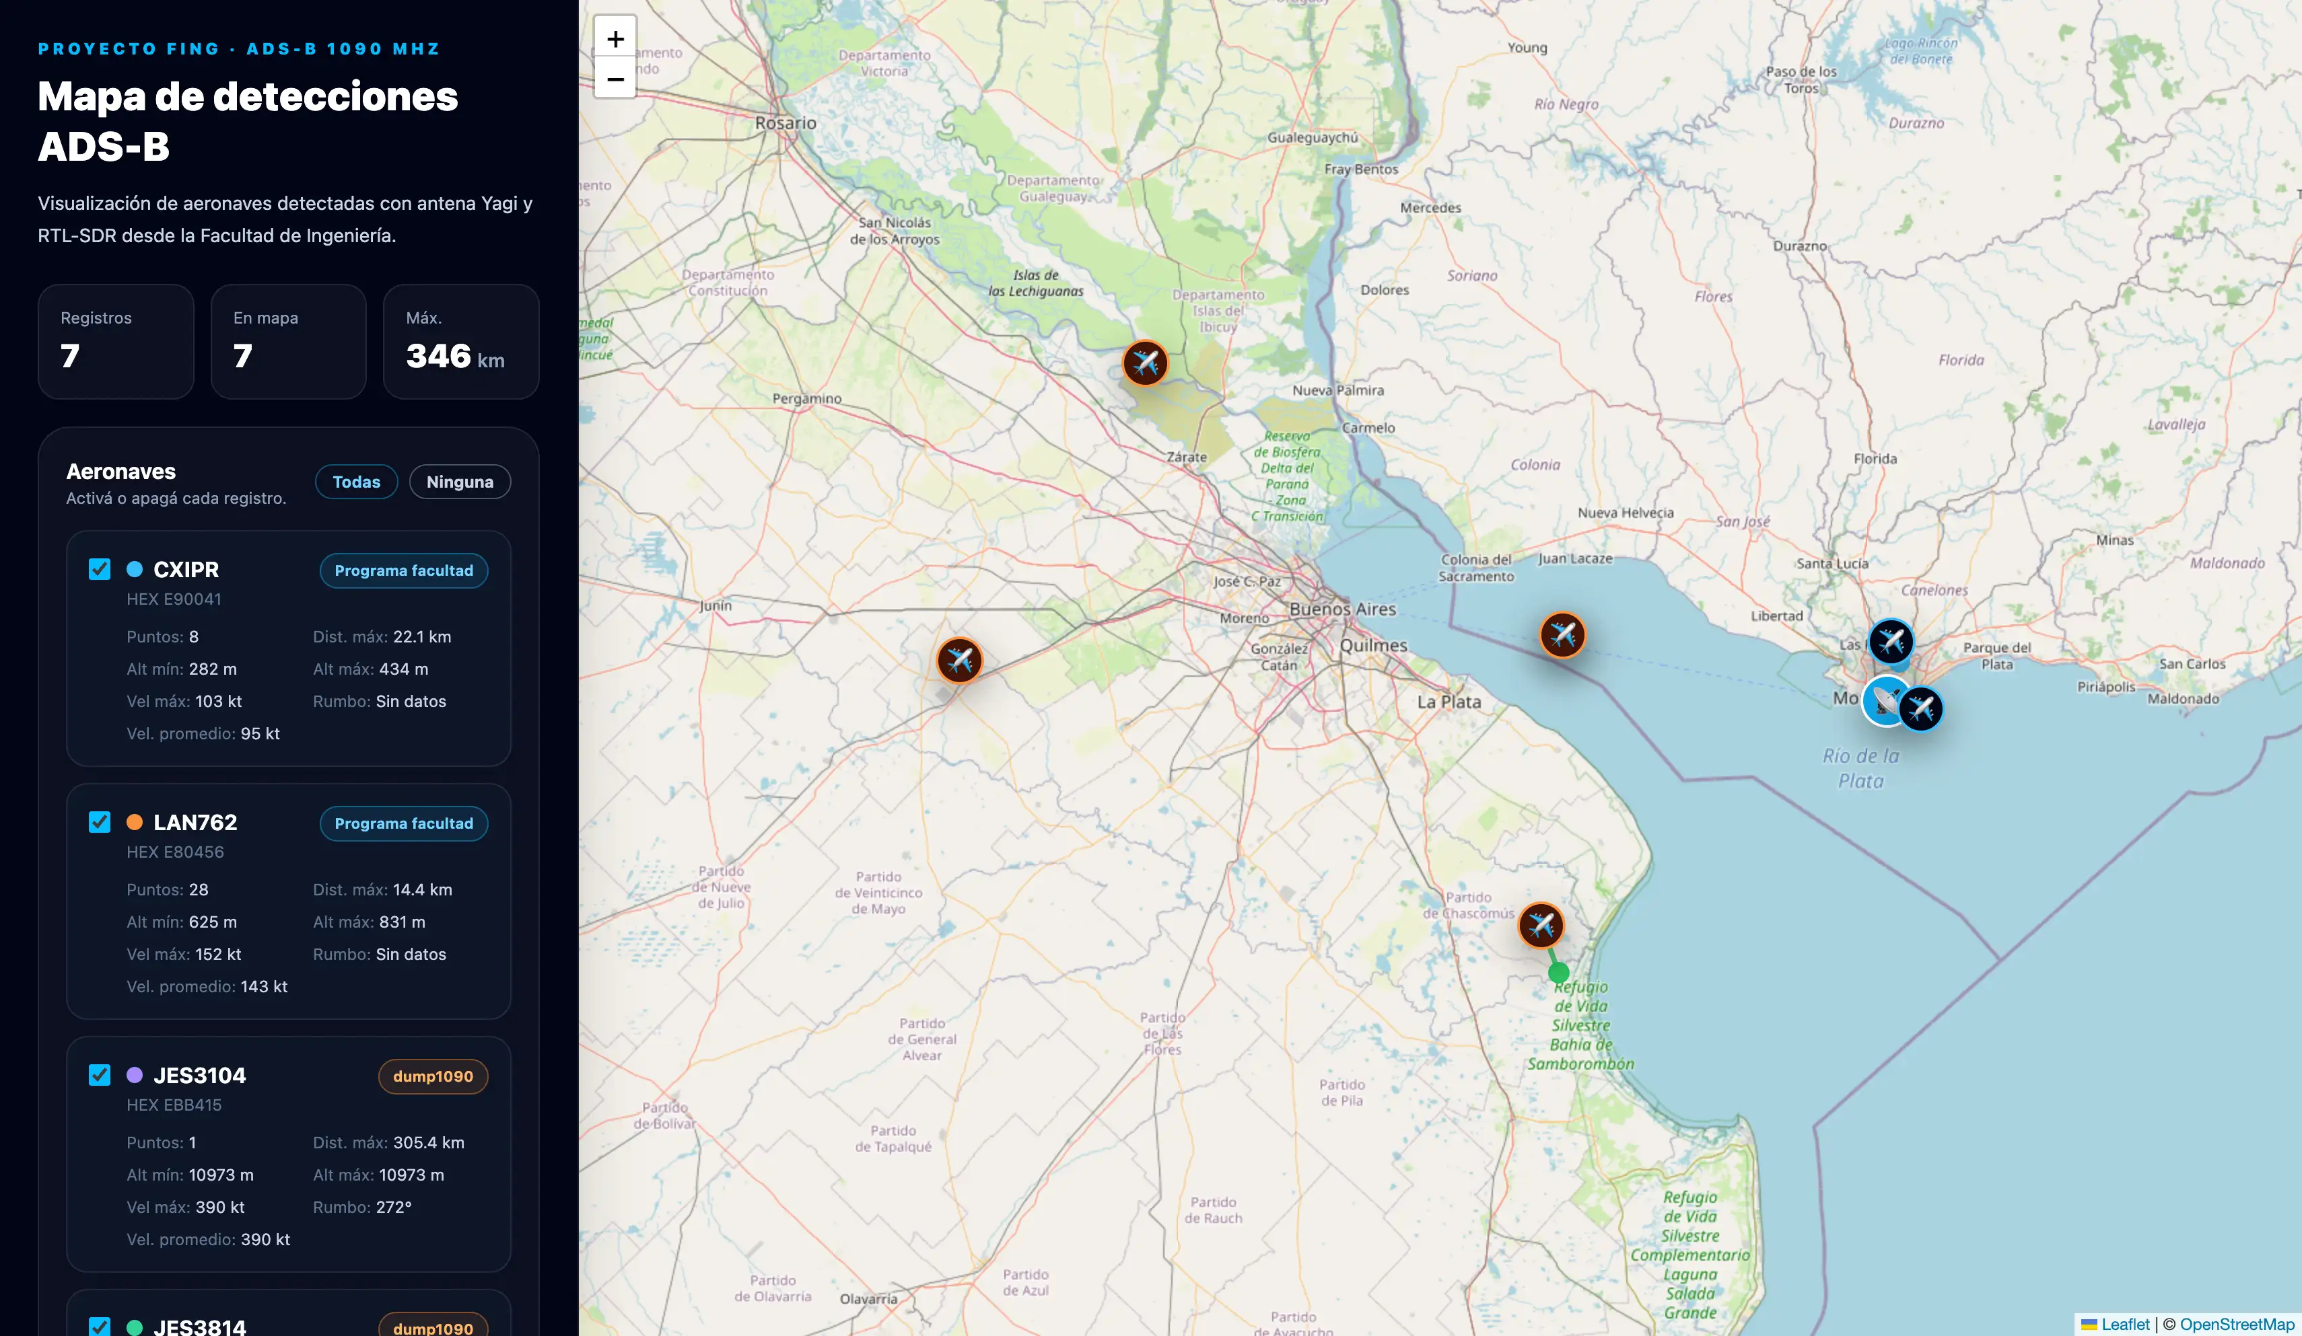2302x1336 pixels.
Task: Open the Leaflet attribution link
Action: click(2116, 1323)
